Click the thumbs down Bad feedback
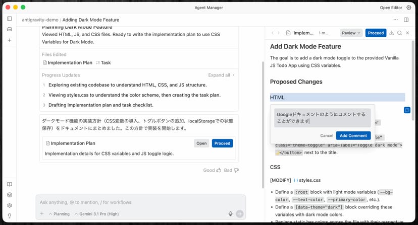This screenshot has width=418, height=225. pyautogui.click(x=232, y=170)
